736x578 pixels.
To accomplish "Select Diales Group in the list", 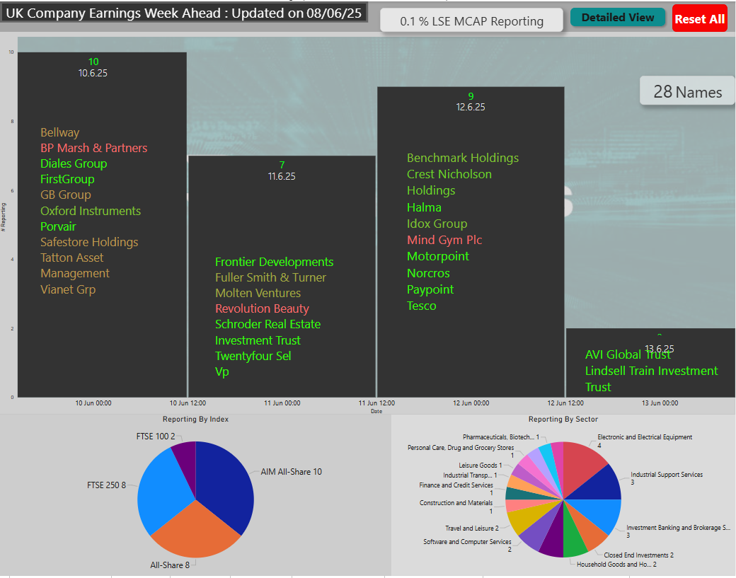I will (74, 163).
